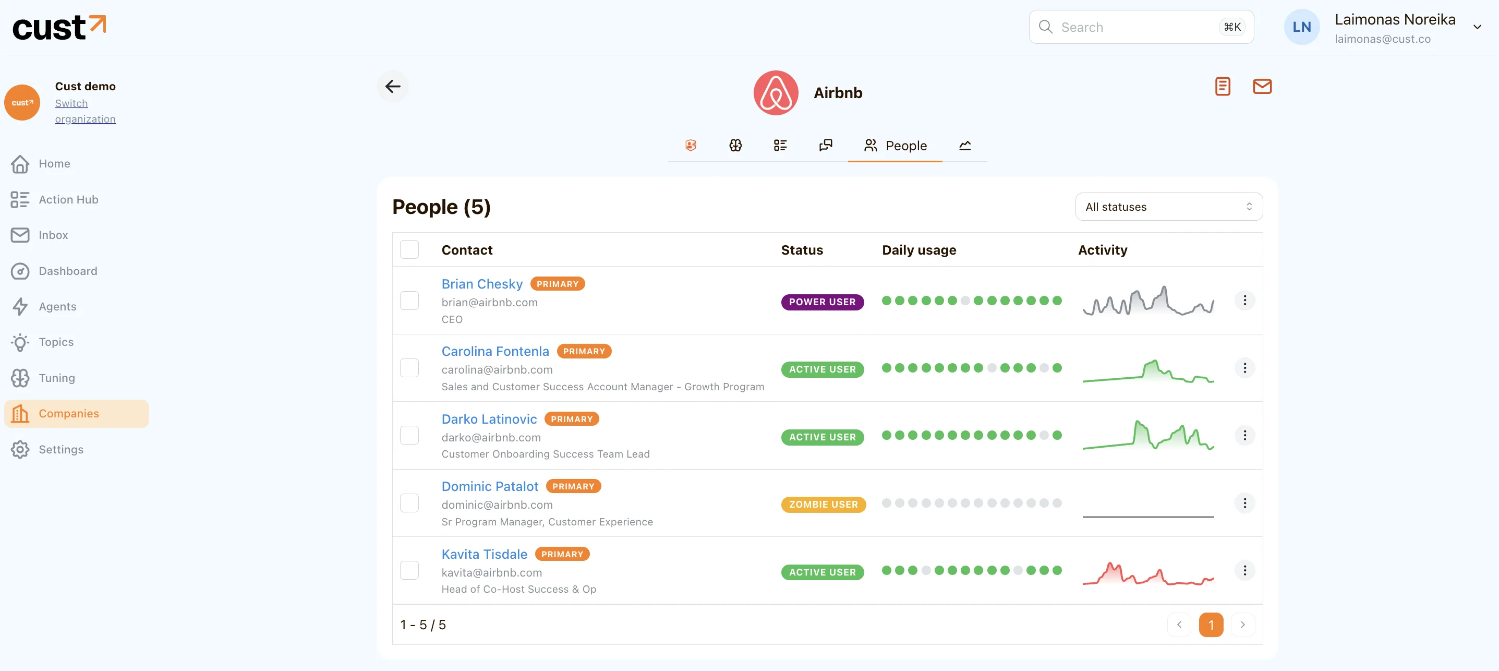1499x671 pixels.
Task: Click the Tuning brain icon
Action: [20, 378]
